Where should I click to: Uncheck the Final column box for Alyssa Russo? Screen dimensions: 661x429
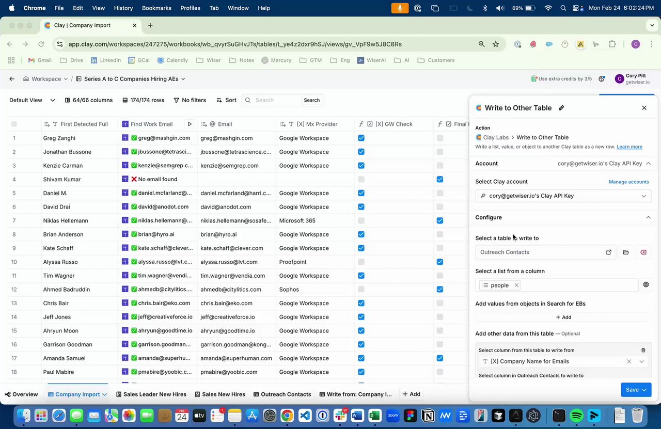coord(439,262)
